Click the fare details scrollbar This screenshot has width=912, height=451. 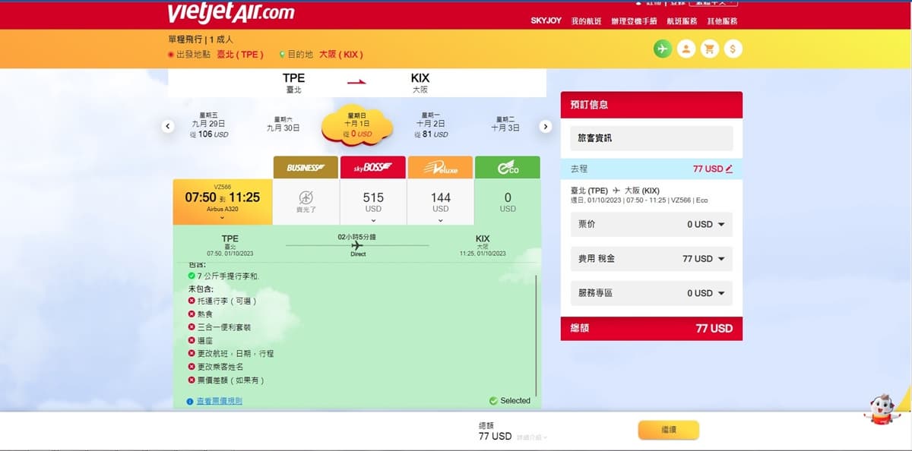(x=537, y=334)
